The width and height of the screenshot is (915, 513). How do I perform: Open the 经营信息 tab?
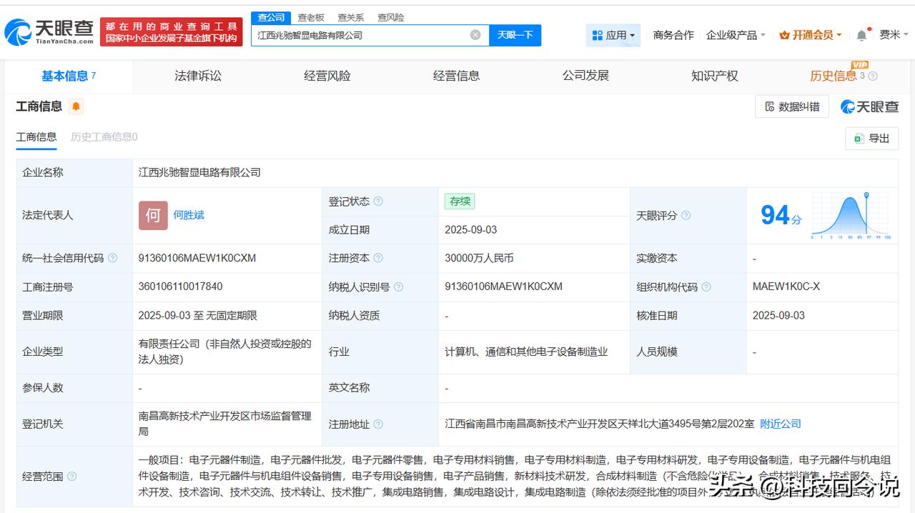[x=456, y=76]
